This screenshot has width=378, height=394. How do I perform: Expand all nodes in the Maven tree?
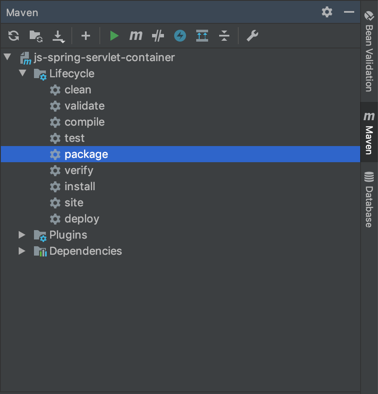pyautogui.click(x=202, y=36)
